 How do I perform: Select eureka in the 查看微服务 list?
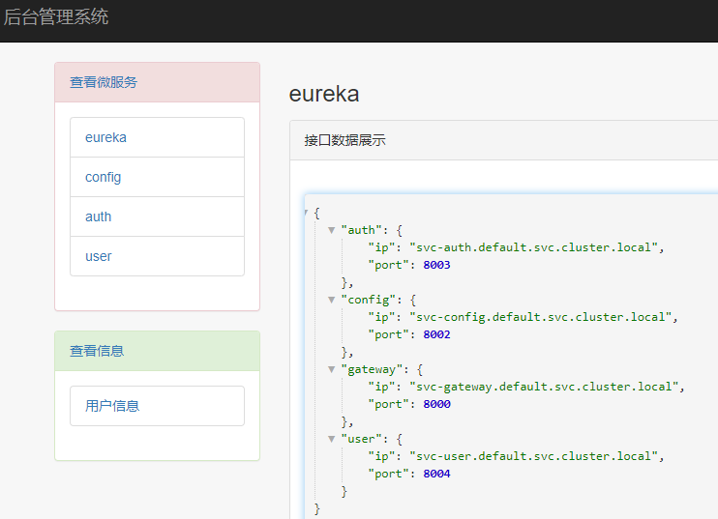157,137
